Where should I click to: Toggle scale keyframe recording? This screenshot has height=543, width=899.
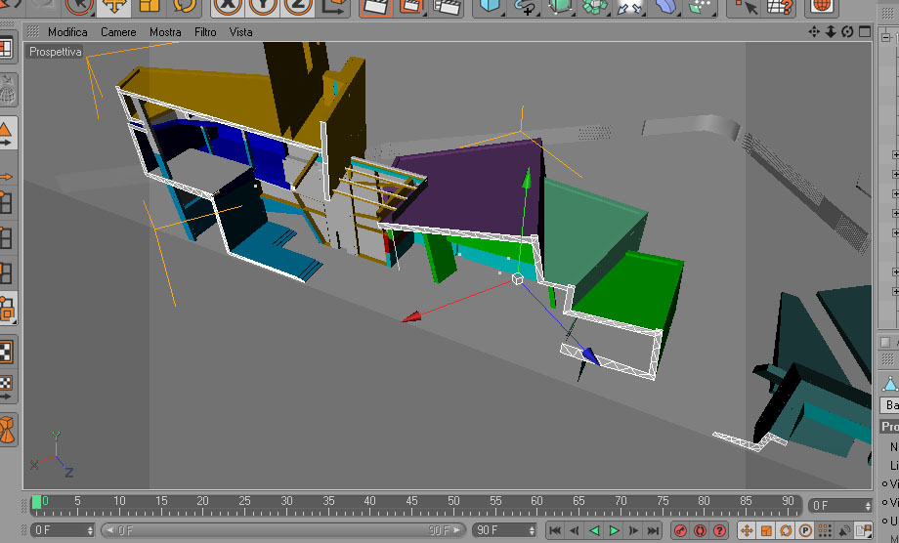(x=766, y=530)
